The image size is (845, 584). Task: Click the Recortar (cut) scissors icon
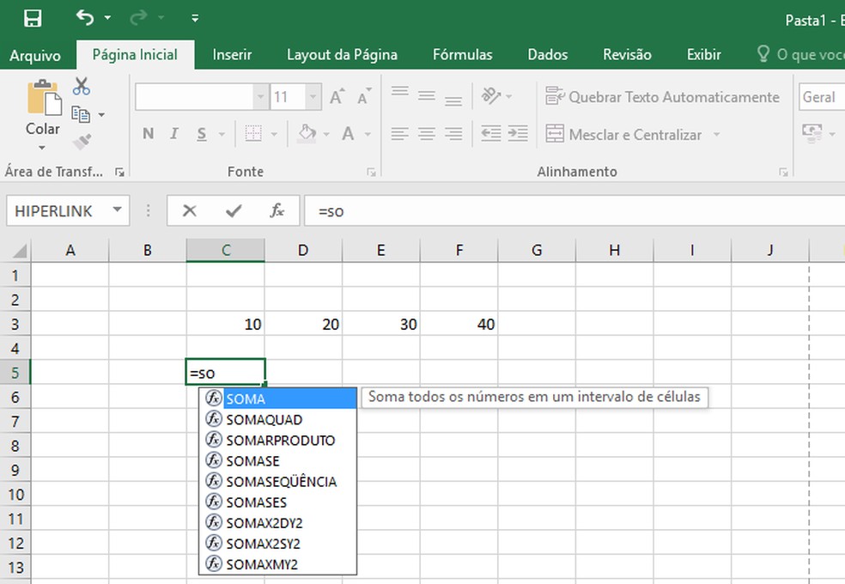82,84
